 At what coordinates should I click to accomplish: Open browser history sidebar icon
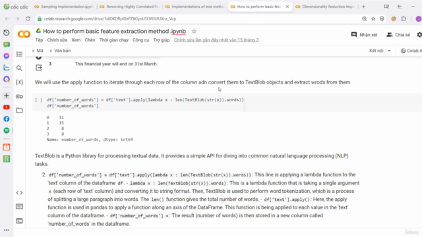(7, 32)
